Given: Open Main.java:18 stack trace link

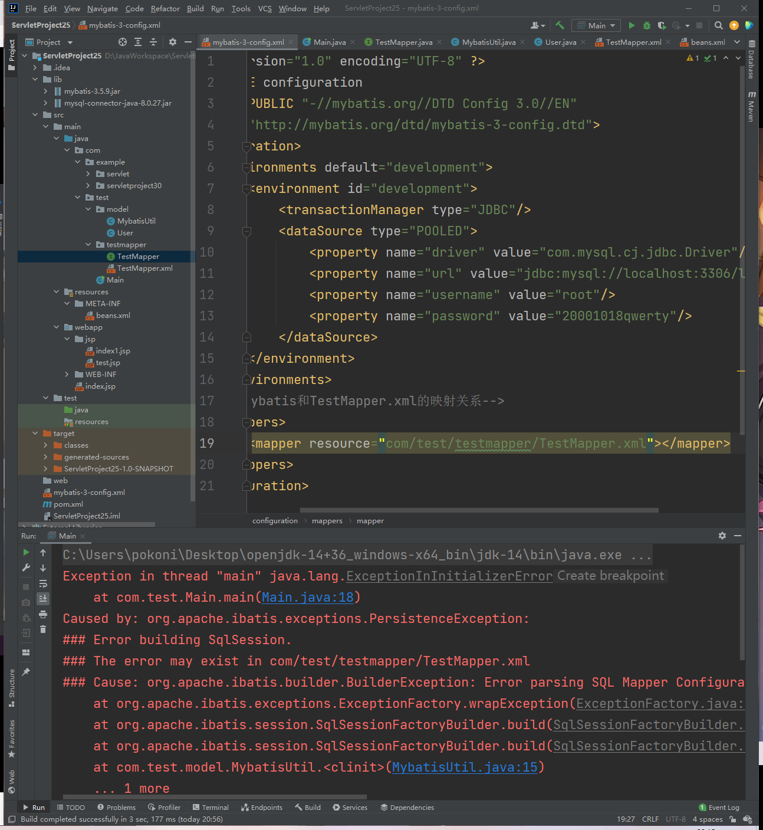Looking at the screenshot, I should tap(307, 597).
